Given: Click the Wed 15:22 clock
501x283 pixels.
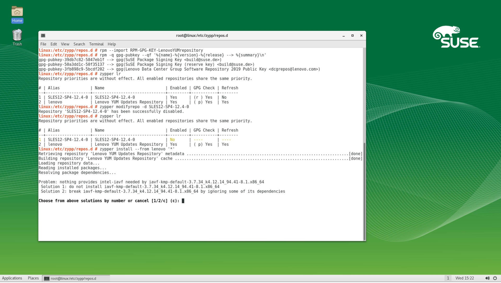Looking at the screenshot, I should click(x=464, y=278).
